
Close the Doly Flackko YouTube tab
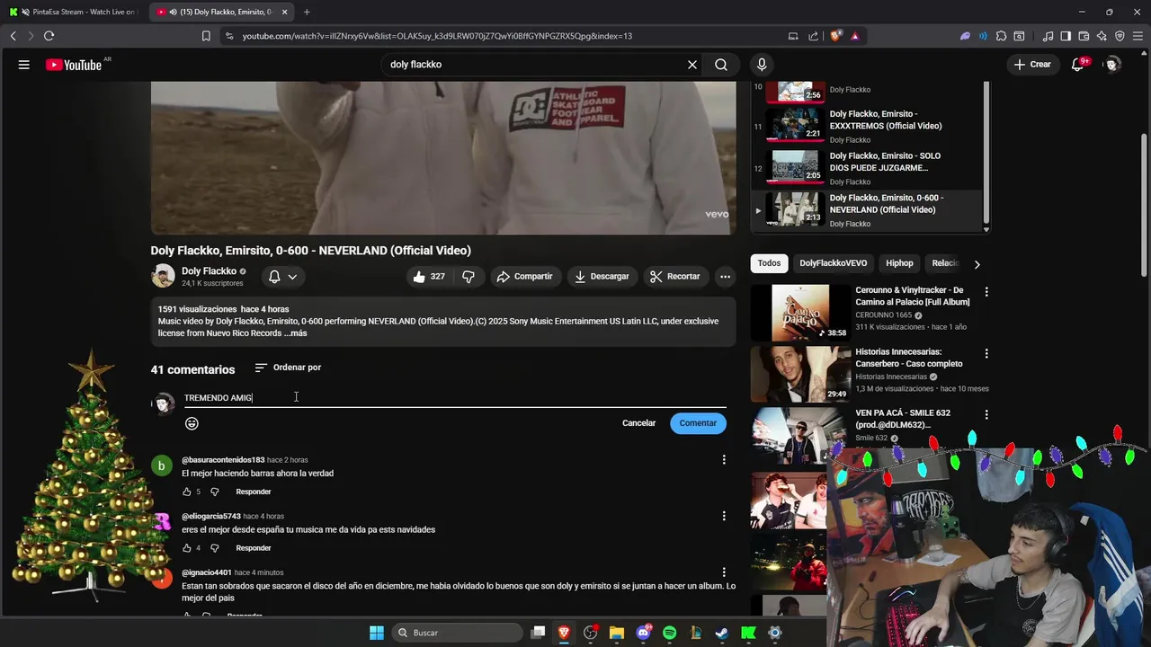285,12
